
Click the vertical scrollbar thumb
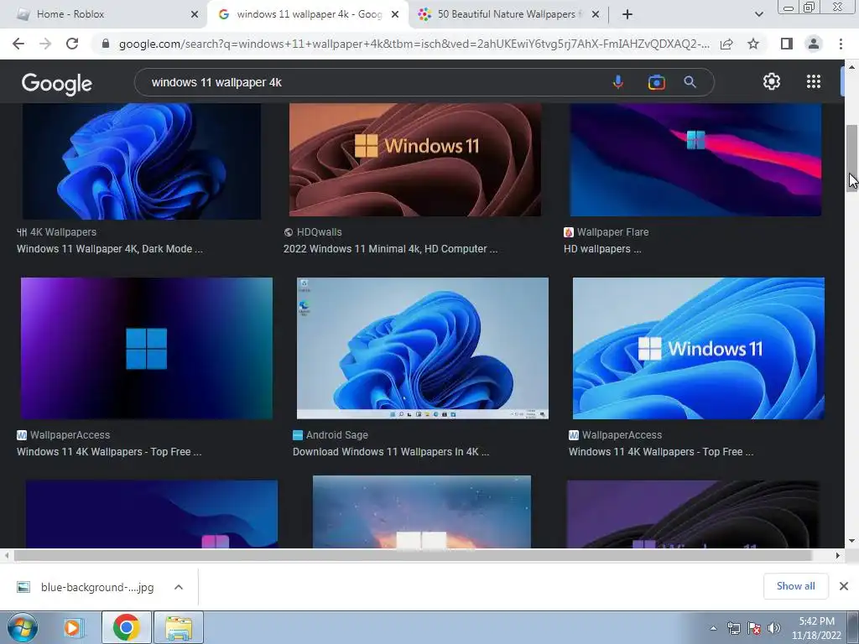(852, 158)
